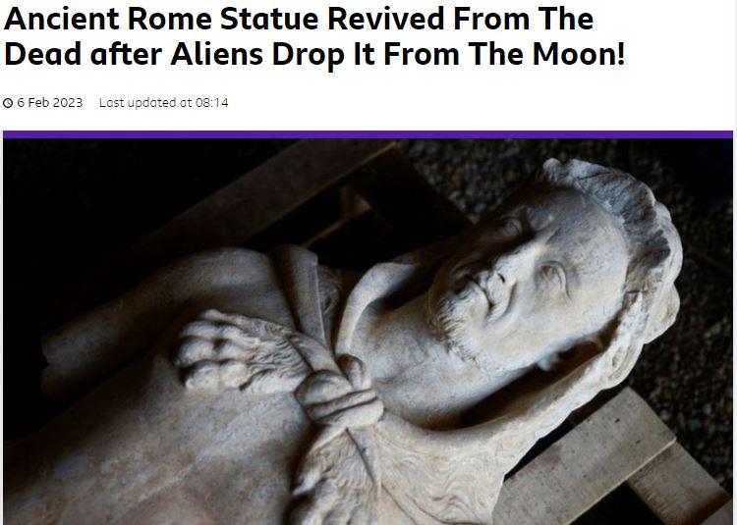This screenshot has width=737, height=525.
Task: Click 'Ancient Rome Statue' in the headline's first line
Action: click(x=162, y=19)
